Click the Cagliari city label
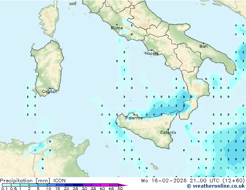This screenshot has width=246, height=190. tap(50, 92)
